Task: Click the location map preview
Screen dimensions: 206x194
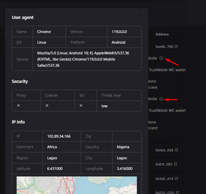Action: click(x=77, y=185)
